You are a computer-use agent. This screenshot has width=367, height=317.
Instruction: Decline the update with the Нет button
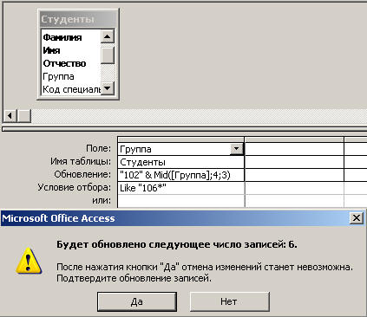point(230,301)
